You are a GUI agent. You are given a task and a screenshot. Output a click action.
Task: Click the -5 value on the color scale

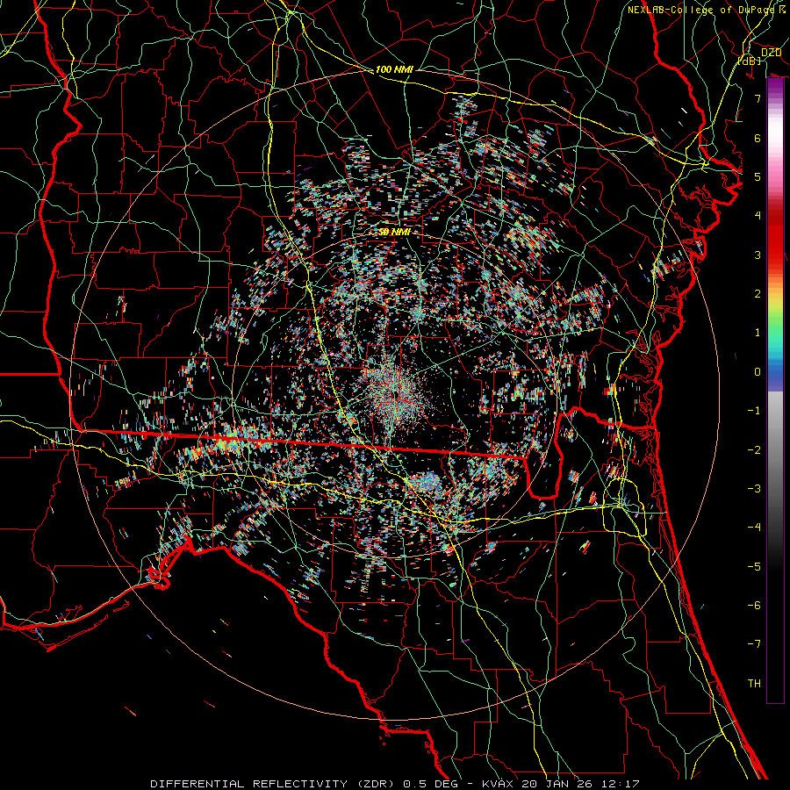click(754, 567)
